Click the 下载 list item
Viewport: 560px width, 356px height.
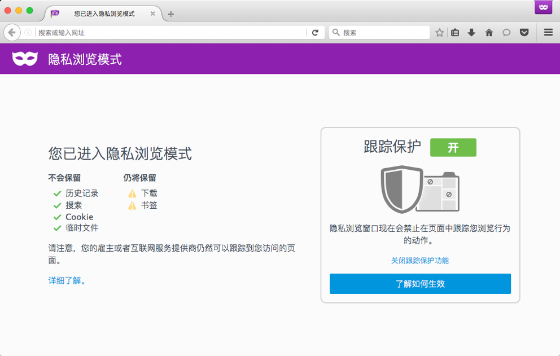pyautogui.click(x=149, y=194)
